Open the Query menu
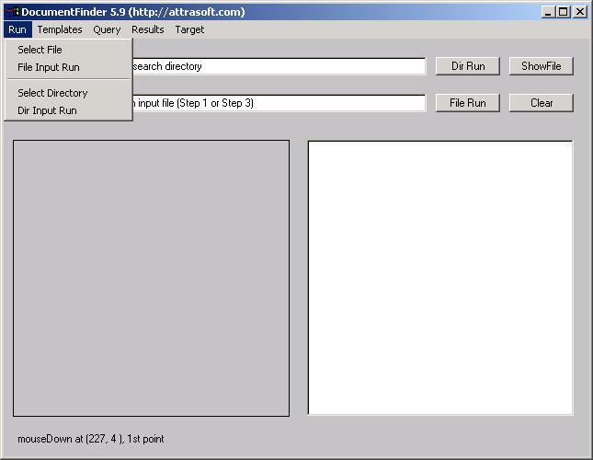This screenshot has height=460, width=593. click(x=107, y=29)
